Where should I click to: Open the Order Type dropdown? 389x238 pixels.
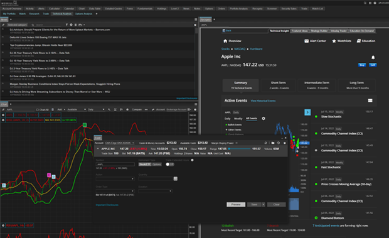pos(115,191)
